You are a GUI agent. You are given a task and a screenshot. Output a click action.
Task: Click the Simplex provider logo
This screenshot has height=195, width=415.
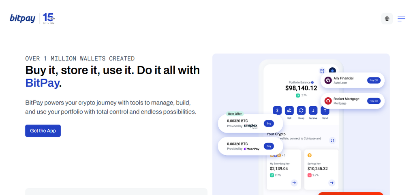250,126
